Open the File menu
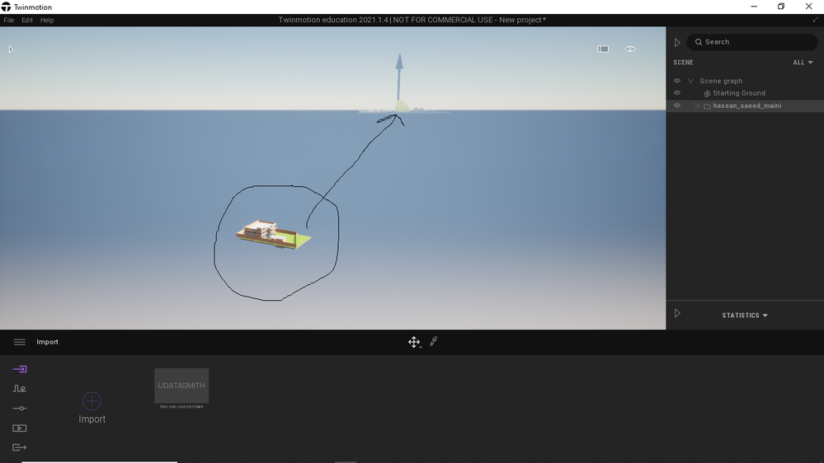Screen dimensions: 824x463 click(9, 20)
